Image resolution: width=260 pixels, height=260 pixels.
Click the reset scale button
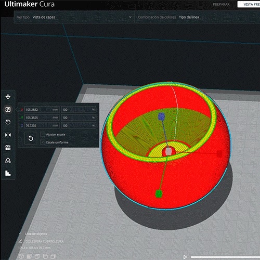(31, 138)
